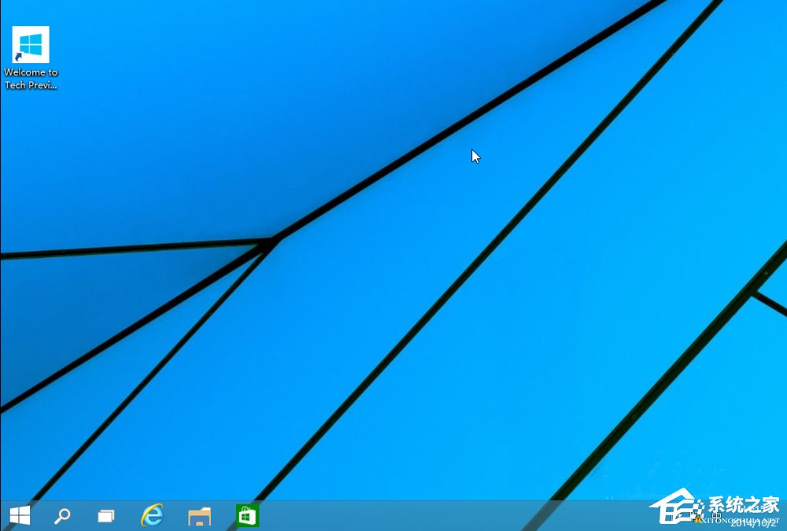Viewport: 787px width, 531px height.
Task: Select the Internet Explorer taskbar button
Action: (x=152, y=516)
